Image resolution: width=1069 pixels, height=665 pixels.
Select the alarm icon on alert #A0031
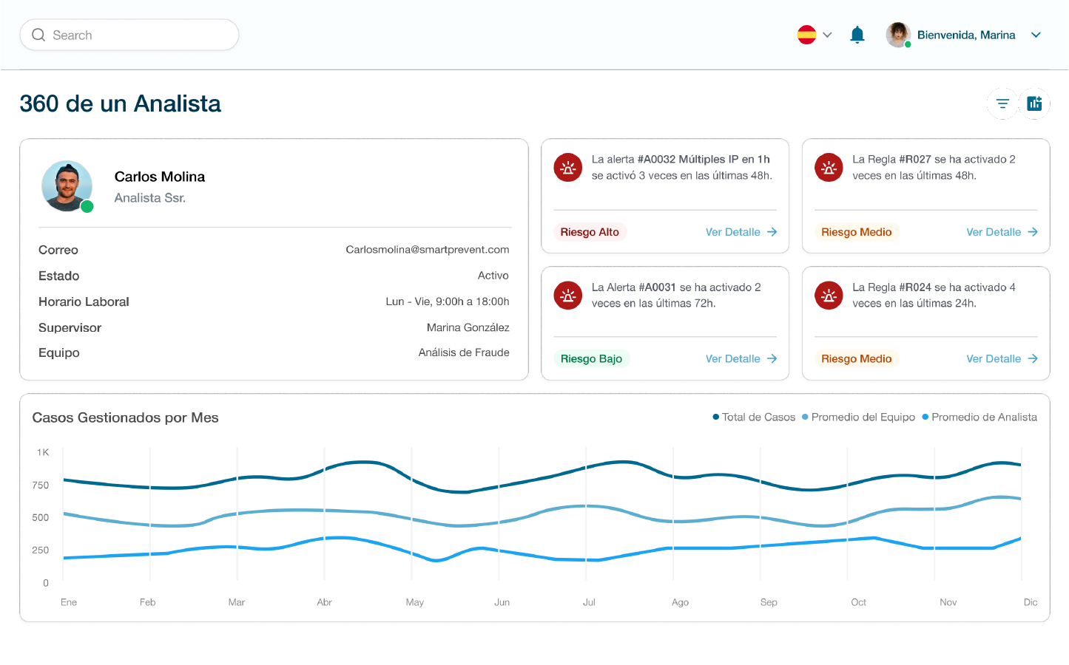[567, 295]
